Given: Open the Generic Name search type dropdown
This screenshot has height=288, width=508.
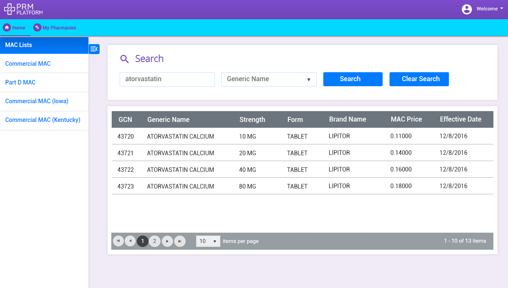Looking at the screenshot, I should tap(269, 79).
